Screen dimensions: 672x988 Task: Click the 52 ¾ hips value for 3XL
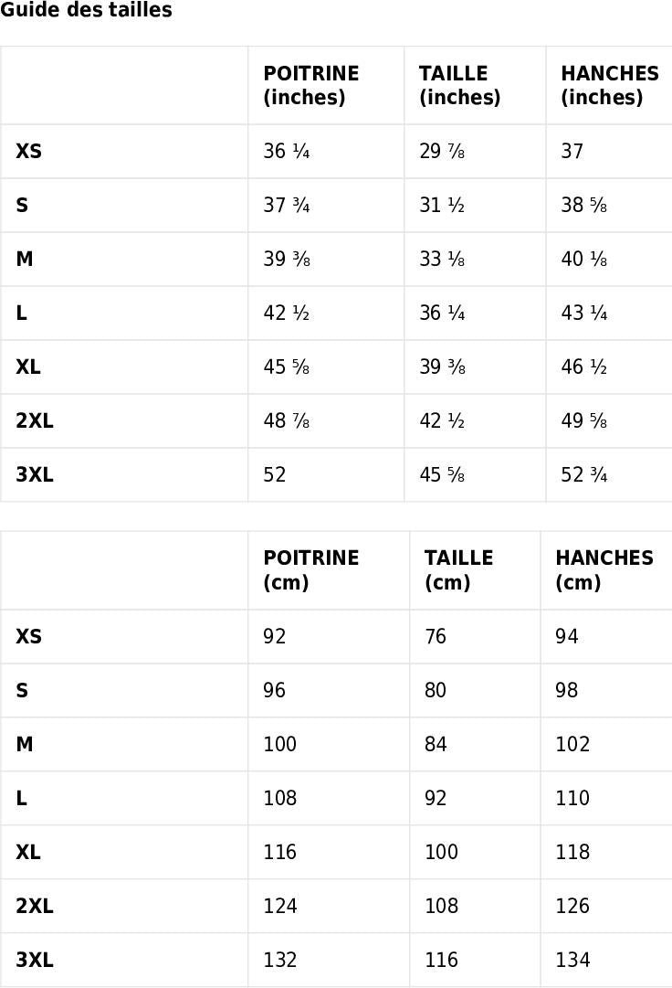584,475
